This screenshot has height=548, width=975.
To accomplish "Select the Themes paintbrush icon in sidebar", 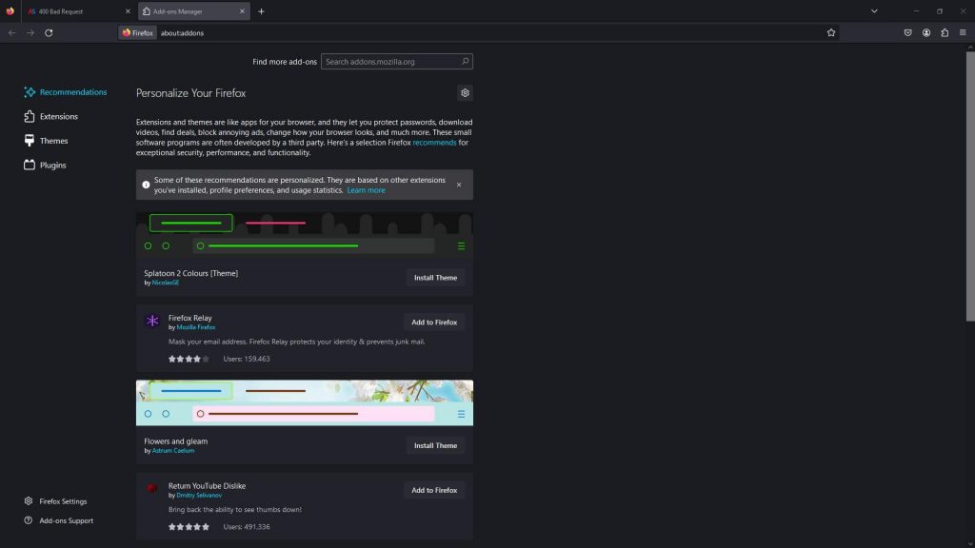I will click(30, 140).
